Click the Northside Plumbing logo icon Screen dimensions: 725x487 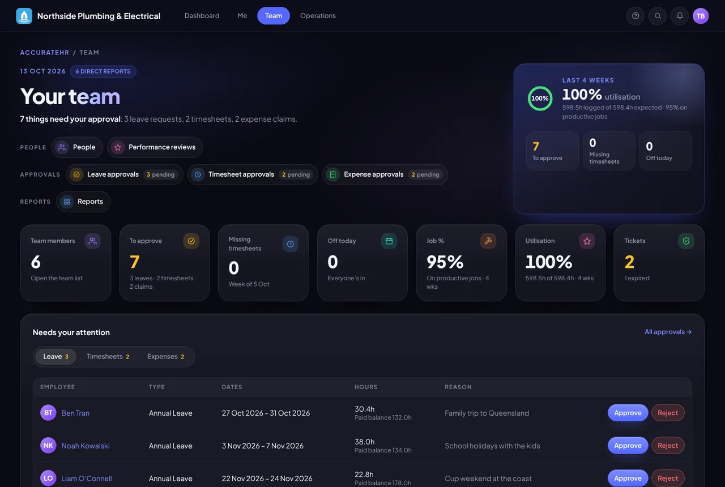[x=24, y=16]
